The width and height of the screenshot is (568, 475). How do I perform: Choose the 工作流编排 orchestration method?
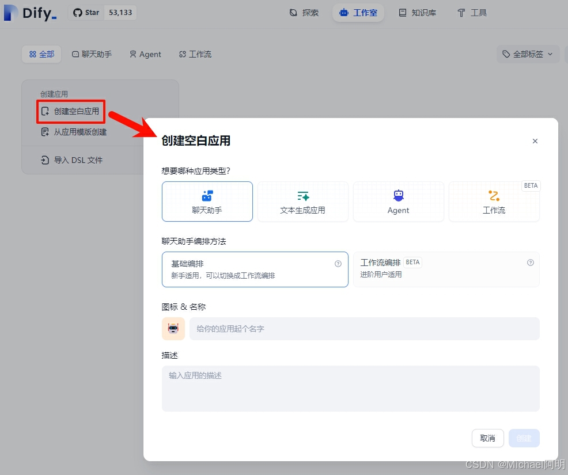[x=446, y=269]
